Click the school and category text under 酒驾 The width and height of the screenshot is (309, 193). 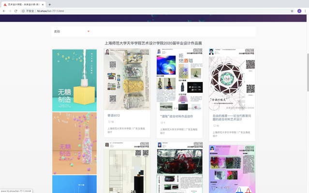click(x=178, y=131)
